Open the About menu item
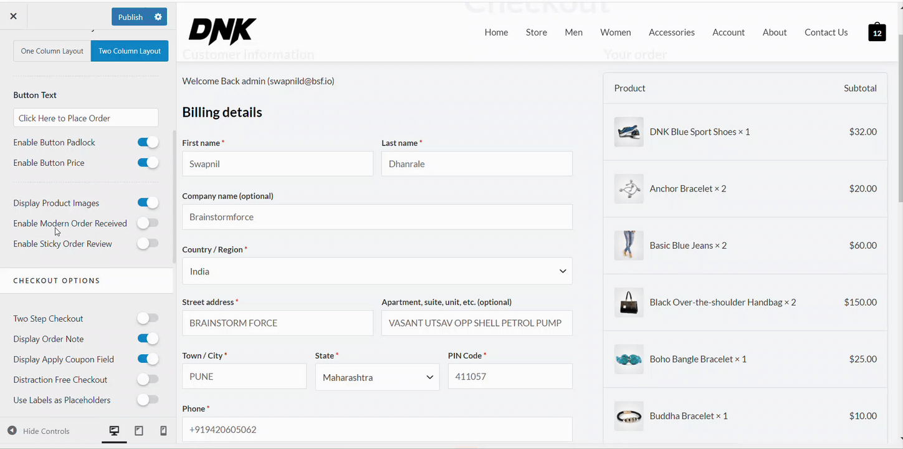 click(775, 32)
